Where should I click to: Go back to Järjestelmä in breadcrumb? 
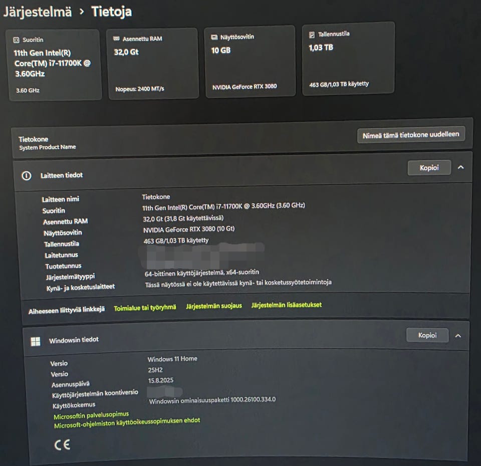[38, 12]
